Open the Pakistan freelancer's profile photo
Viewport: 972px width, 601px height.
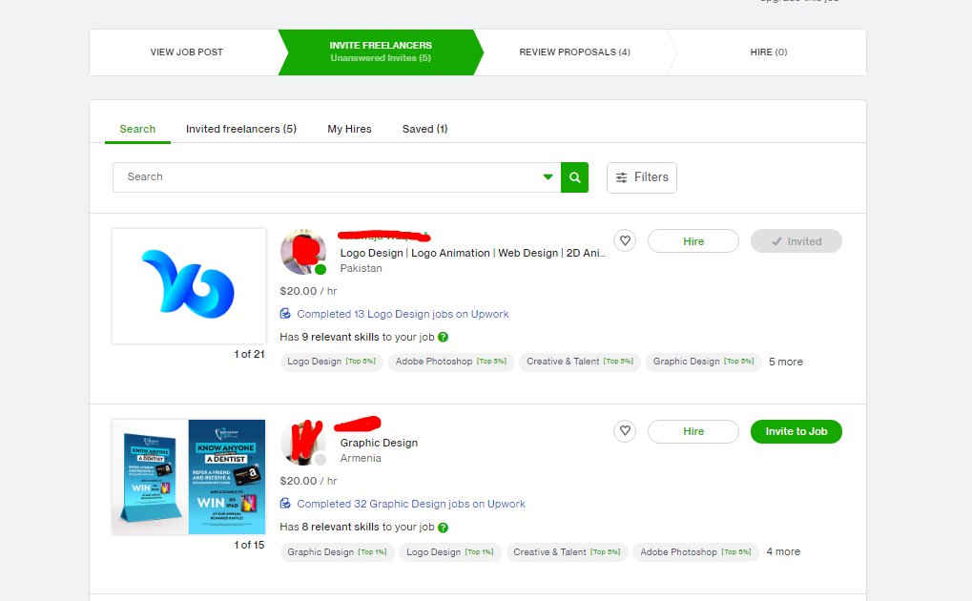point(303,252)
